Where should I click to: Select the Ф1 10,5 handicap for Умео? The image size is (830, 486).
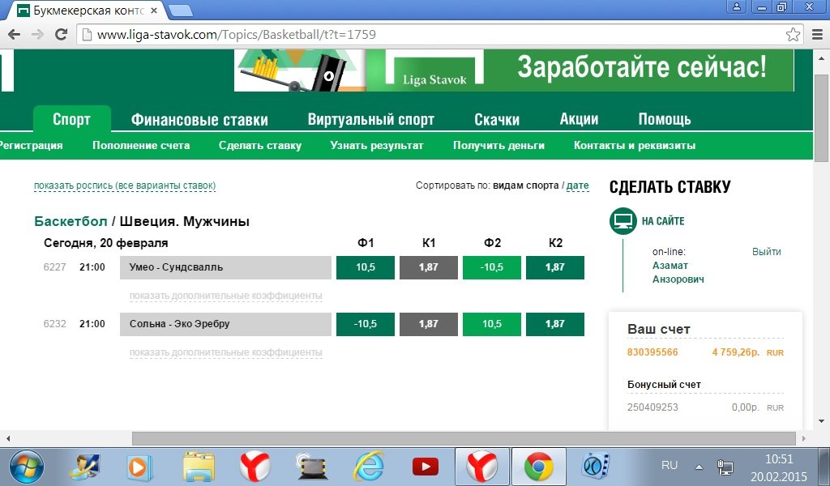pos(365,267)
